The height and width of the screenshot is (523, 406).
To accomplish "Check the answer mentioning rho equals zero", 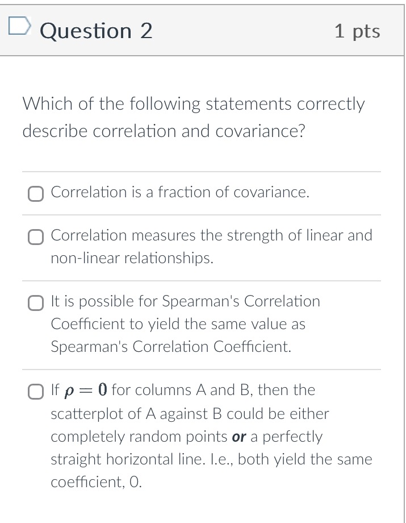I will point(35,391).
